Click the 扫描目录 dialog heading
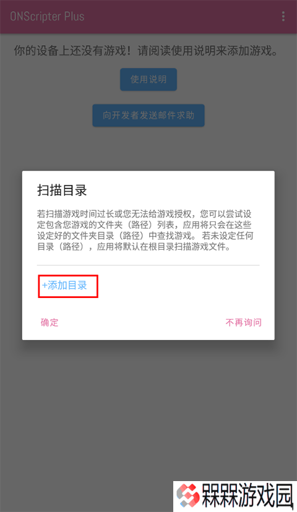The image size is (297, 512). (62, 190)
